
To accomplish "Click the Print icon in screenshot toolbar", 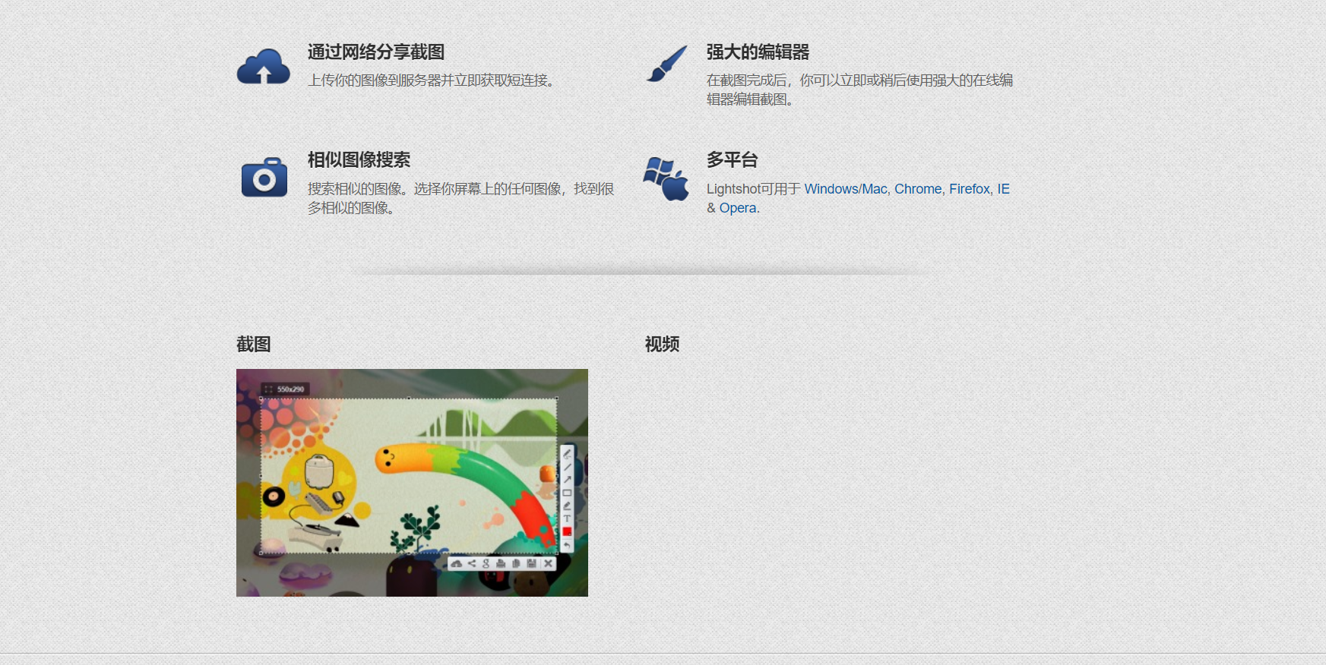I will pos(501,563).
